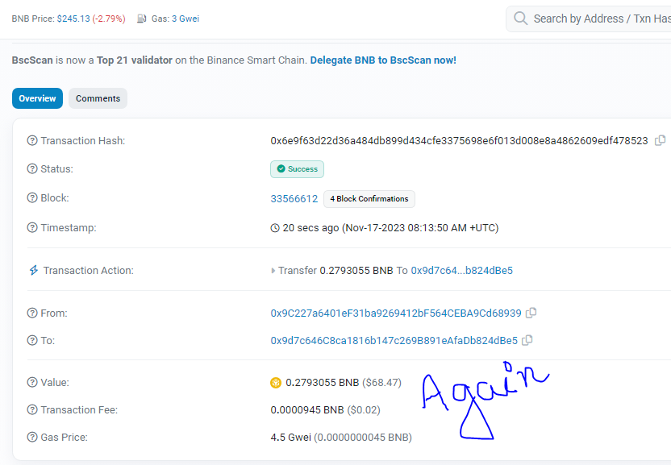Screen dimensions: 671x465
Task: Click the value 0.2793055 BNB text
Action: click(x=323, y=383)
